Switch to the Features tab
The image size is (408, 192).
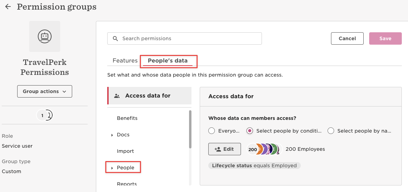click(125, 60)
